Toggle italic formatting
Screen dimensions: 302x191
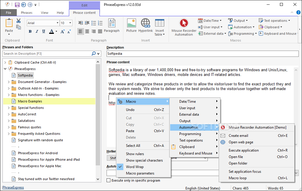click(37, 31)
